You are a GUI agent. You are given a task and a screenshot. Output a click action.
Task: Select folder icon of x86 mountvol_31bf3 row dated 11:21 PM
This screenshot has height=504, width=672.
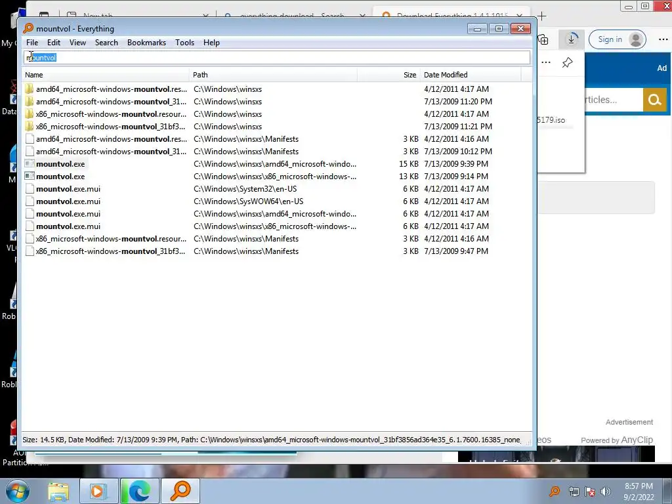coord(29,127)
